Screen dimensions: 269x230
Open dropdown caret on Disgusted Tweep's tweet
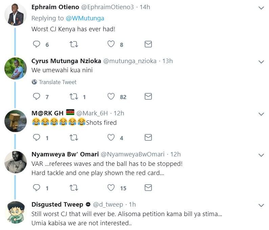pyautogui.click(x=261, y=205)
